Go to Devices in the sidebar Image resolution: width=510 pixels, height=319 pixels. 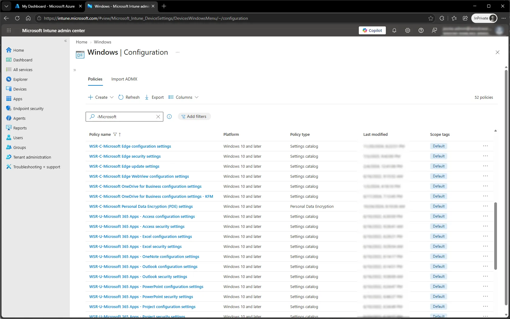[20, 89]
